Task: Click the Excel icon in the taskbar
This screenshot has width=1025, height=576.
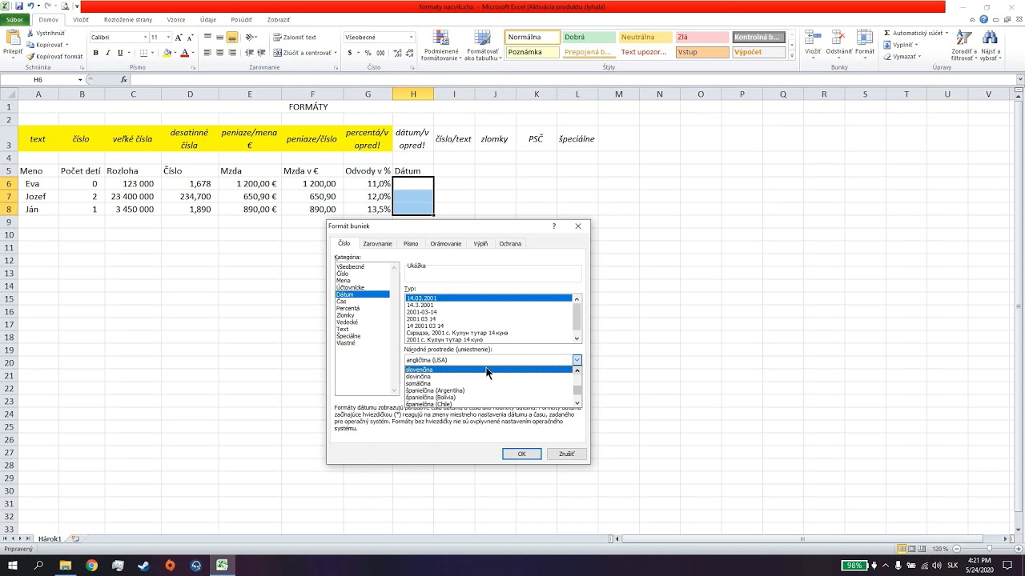Action: click(222, 566)
